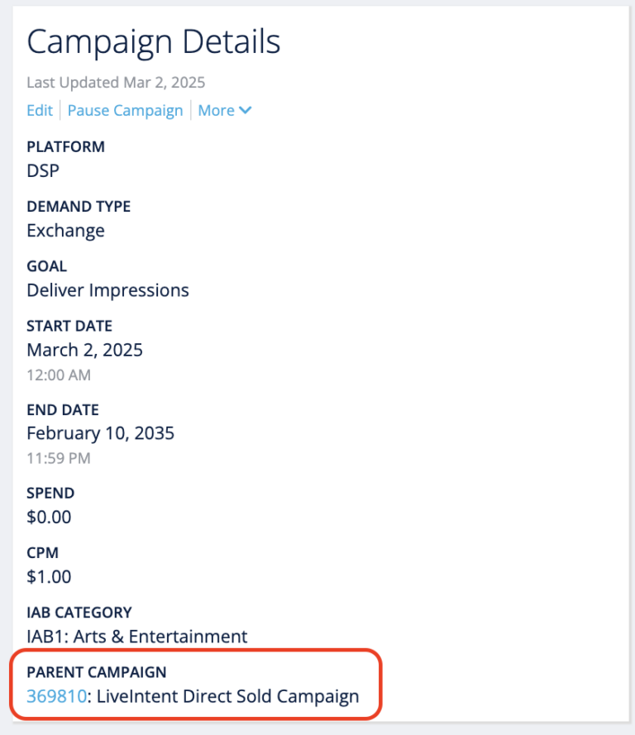The width and height of the screenshot is (635, 735).
Task: Click the Last Updated Mar 2, 2025 text
Action: [x=115, y=82]
